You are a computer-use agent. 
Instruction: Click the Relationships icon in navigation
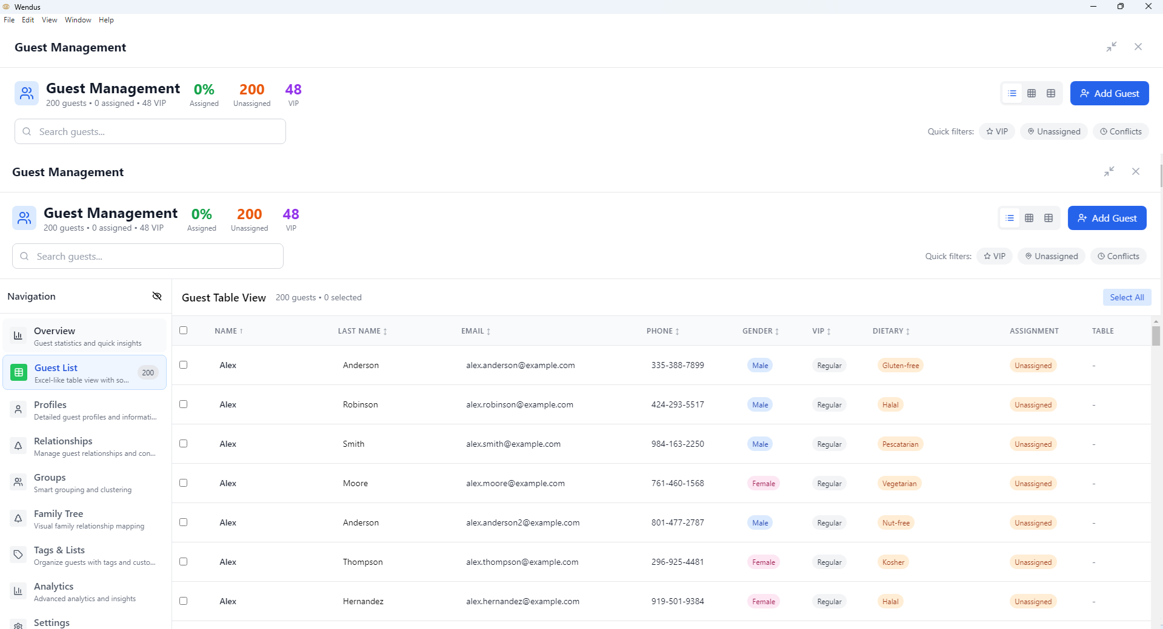coord(18,446)
